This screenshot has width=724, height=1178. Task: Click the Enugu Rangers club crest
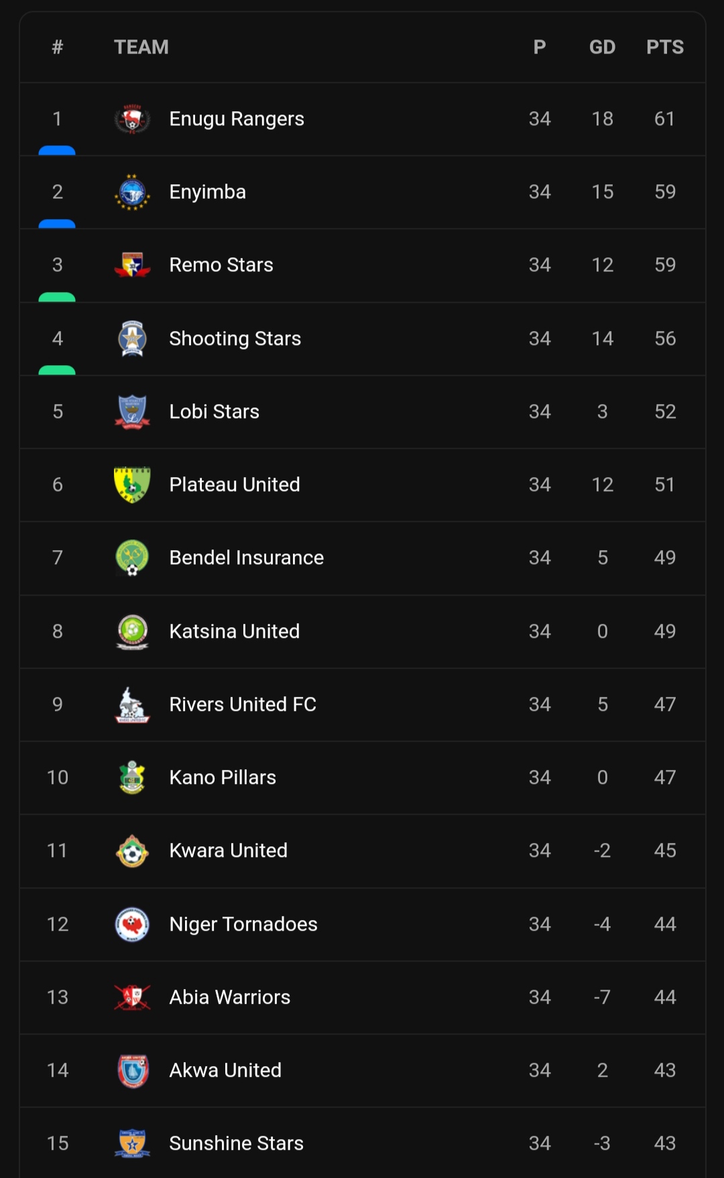[132, 119]
